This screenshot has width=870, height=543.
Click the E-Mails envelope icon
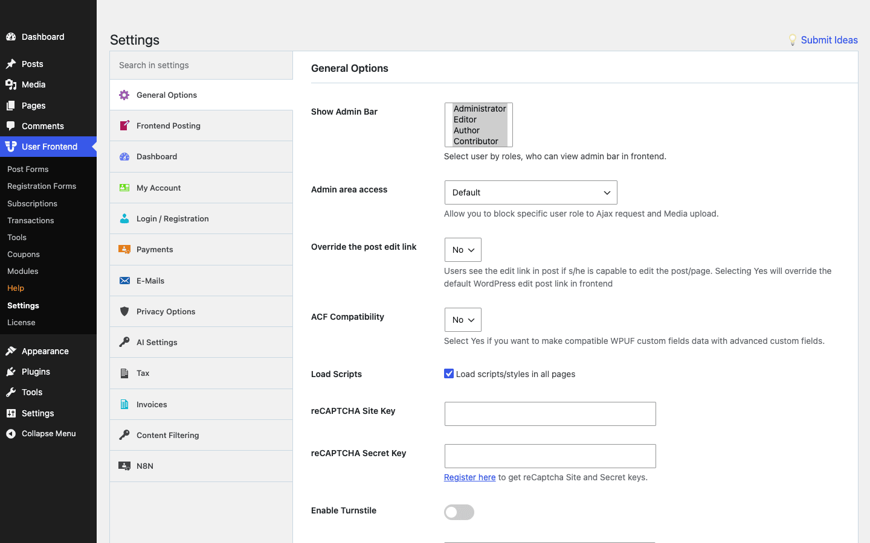[x=124, y=281]
